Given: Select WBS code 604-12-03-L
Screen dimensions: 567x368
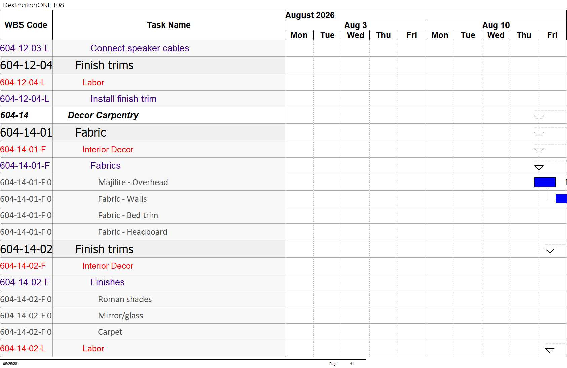Looking at the screenshot, I should tap(25, 48).
